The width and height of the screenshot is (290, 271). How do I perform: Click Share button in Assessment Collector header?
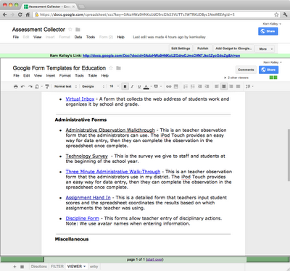click(x=268, y=31)
